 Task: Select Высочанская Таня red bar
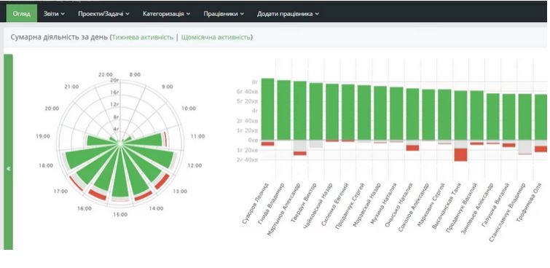[x=460, y=154]
